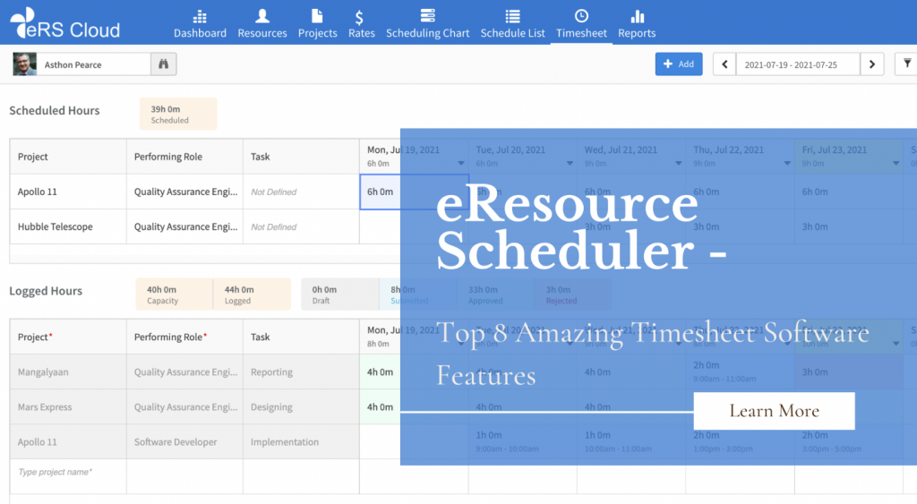Go to previous week with left arrow
Viewport: 917px width, 504px height.
coord(724,64)
